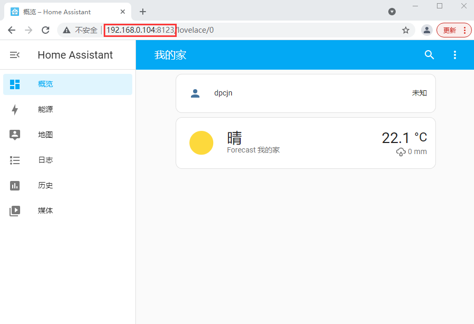474x324 pixels.
Task: Open the search icon in header
Action: (x=429, y=55)
